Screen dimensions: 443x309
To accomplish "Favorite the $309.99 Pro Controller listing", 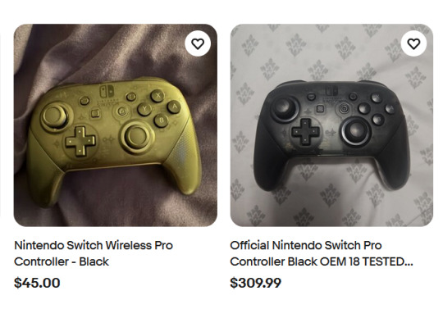I will coord(413,43).
